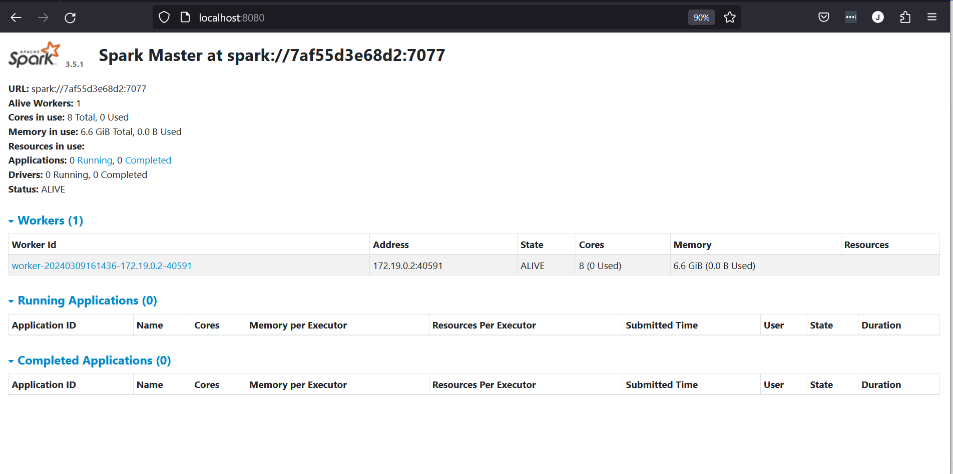The width and height of the screenshot is (953, 474).
Task: Go back with the browser back arrow
Action: [16, 17]
